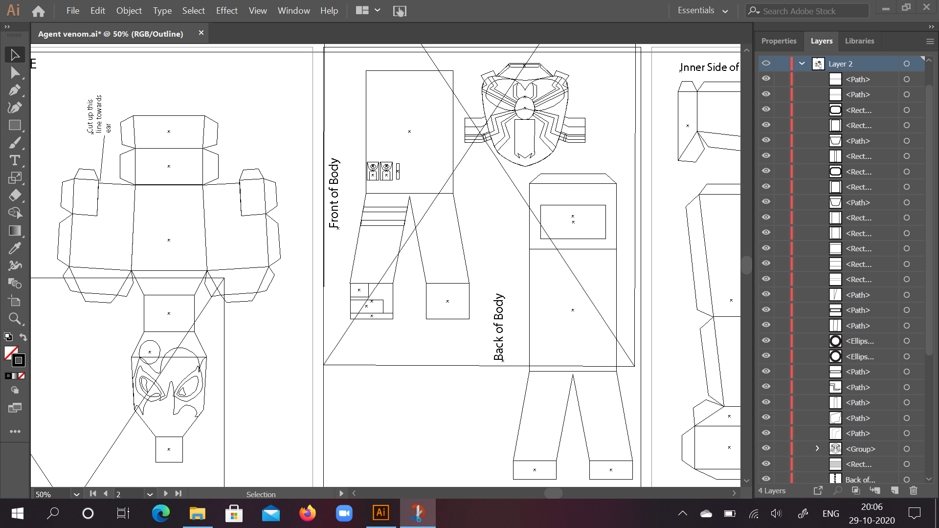
Task: Select the Zoom tool
Action: click(15, 319)
